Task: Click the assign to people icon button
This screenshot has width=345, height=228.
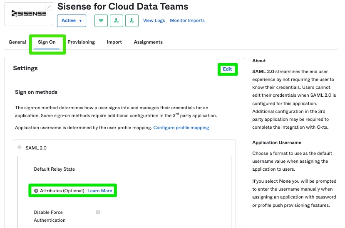Action: [x=117, y=21]
